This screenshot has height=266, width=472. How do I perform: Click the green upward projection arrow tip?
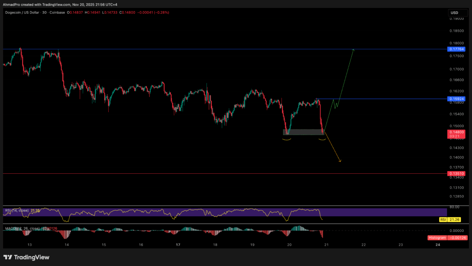354,49
